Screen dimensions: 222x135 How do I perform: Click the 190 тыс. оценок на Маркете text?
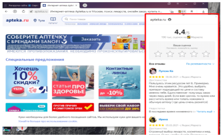point(182,37)
